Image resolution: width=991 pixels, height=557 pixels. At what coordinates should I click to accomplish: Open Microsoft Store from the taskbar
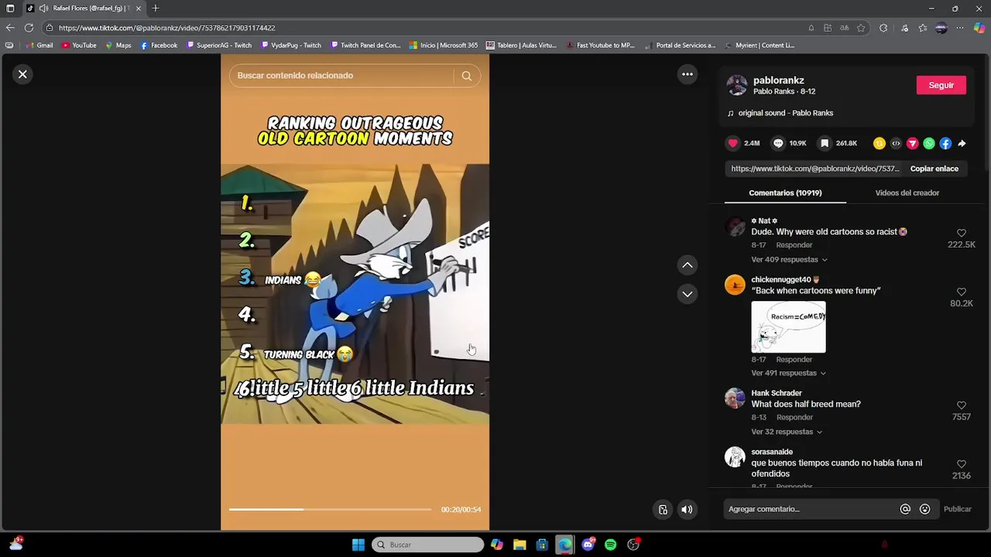(x=542, y=545)
